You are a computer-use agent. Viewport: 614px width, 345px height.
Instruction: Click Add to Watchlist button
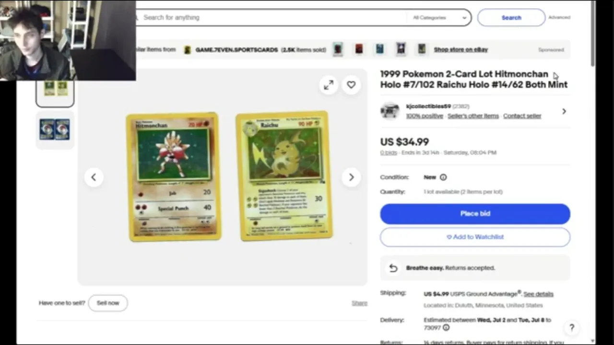click(475, 237)
